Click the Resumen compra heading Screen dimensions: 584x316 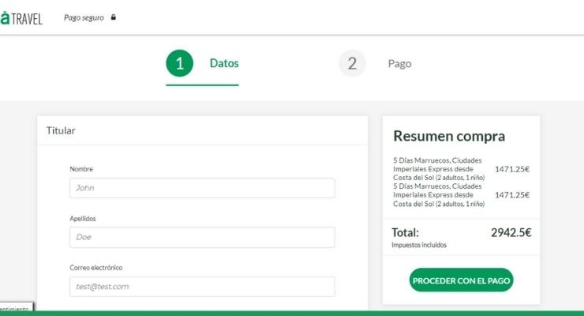pyautogui.click(x=448, y=136)
